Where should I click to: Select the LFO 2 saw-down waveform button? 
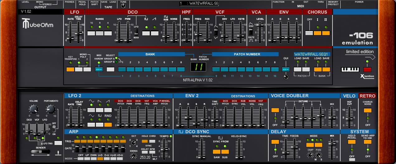[100, 110]
